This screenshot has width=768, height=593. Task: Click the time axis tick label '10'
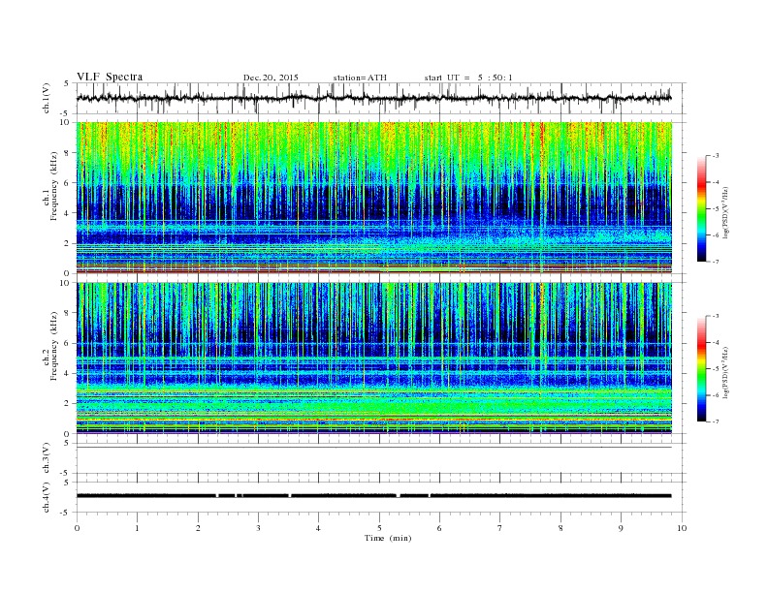click(682, 528)
